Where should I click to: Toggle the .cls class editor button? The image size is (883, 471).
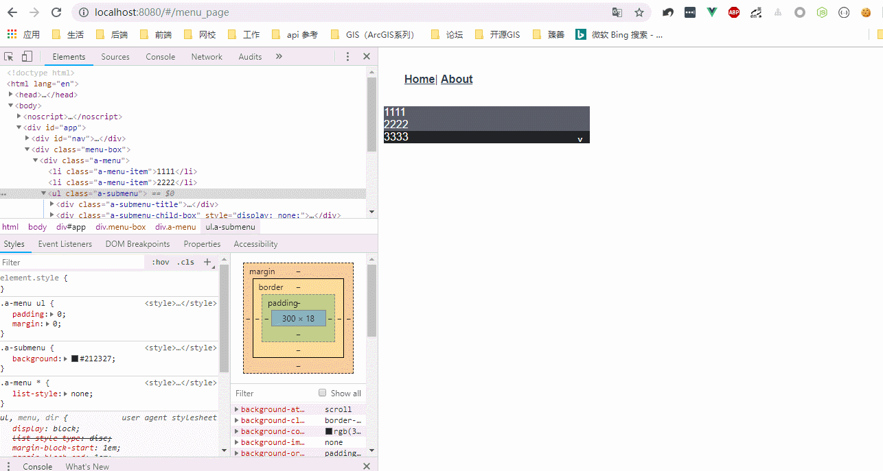pyautogui.click(x=185, y=262)
